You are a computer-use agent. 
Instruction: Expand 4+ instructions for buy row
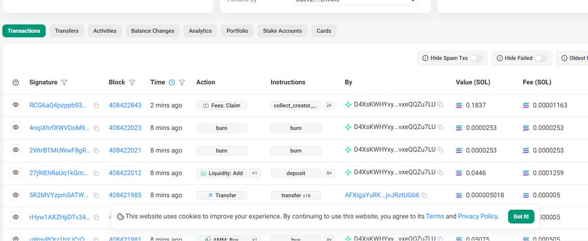pos(329,239)
